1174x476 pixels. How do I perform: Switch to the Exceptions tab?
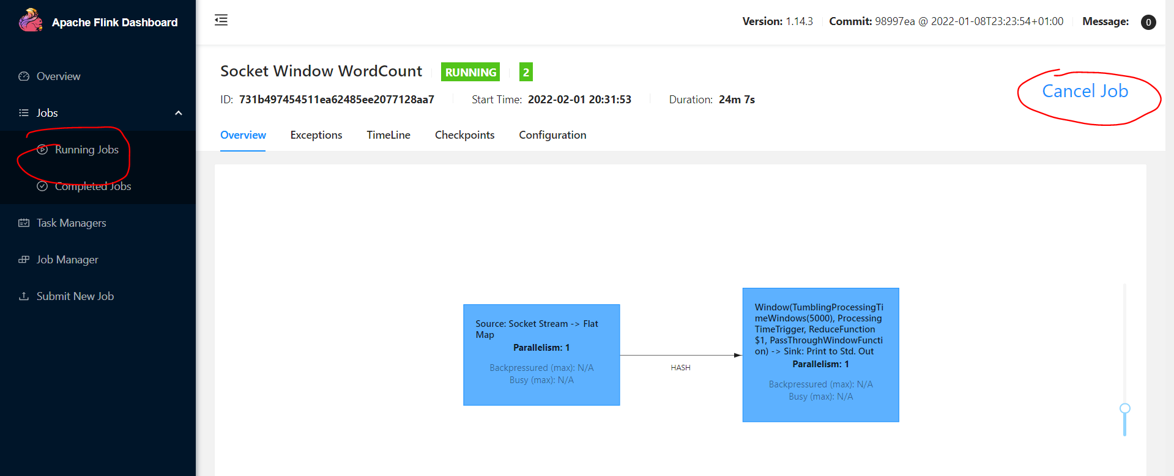pyautogui.click(x=316, y=135)
